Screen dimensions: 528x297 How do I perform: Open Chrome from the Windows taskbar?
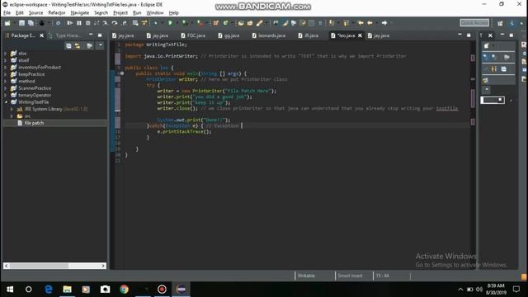124,290
